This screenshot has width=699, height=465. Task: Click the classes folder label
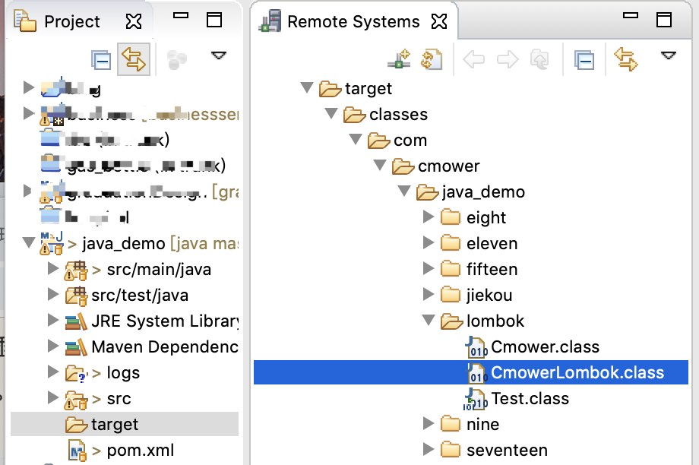click(x=398, y=114)
